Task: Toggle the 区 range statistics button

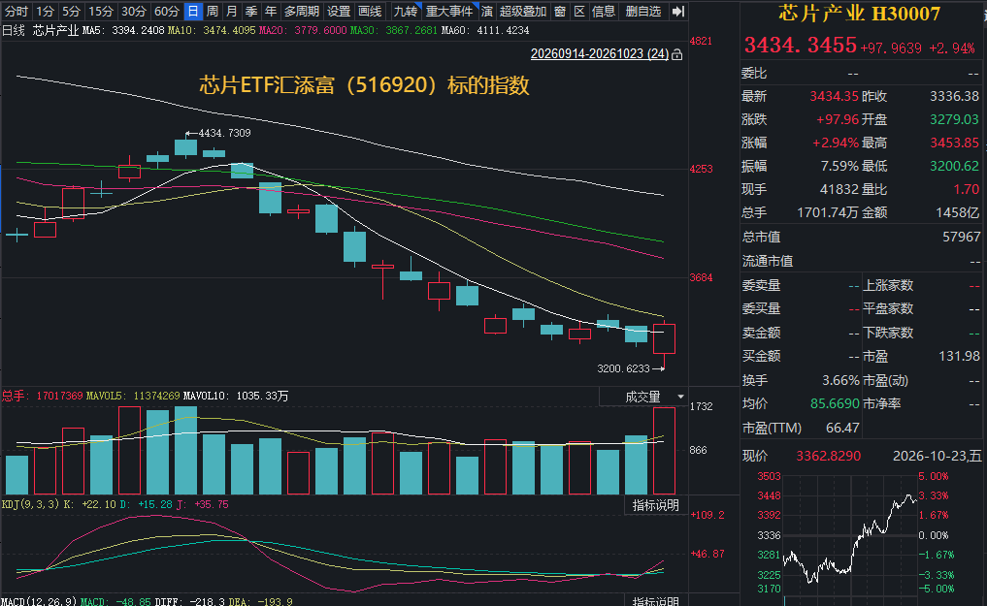Action: (579, 12)
